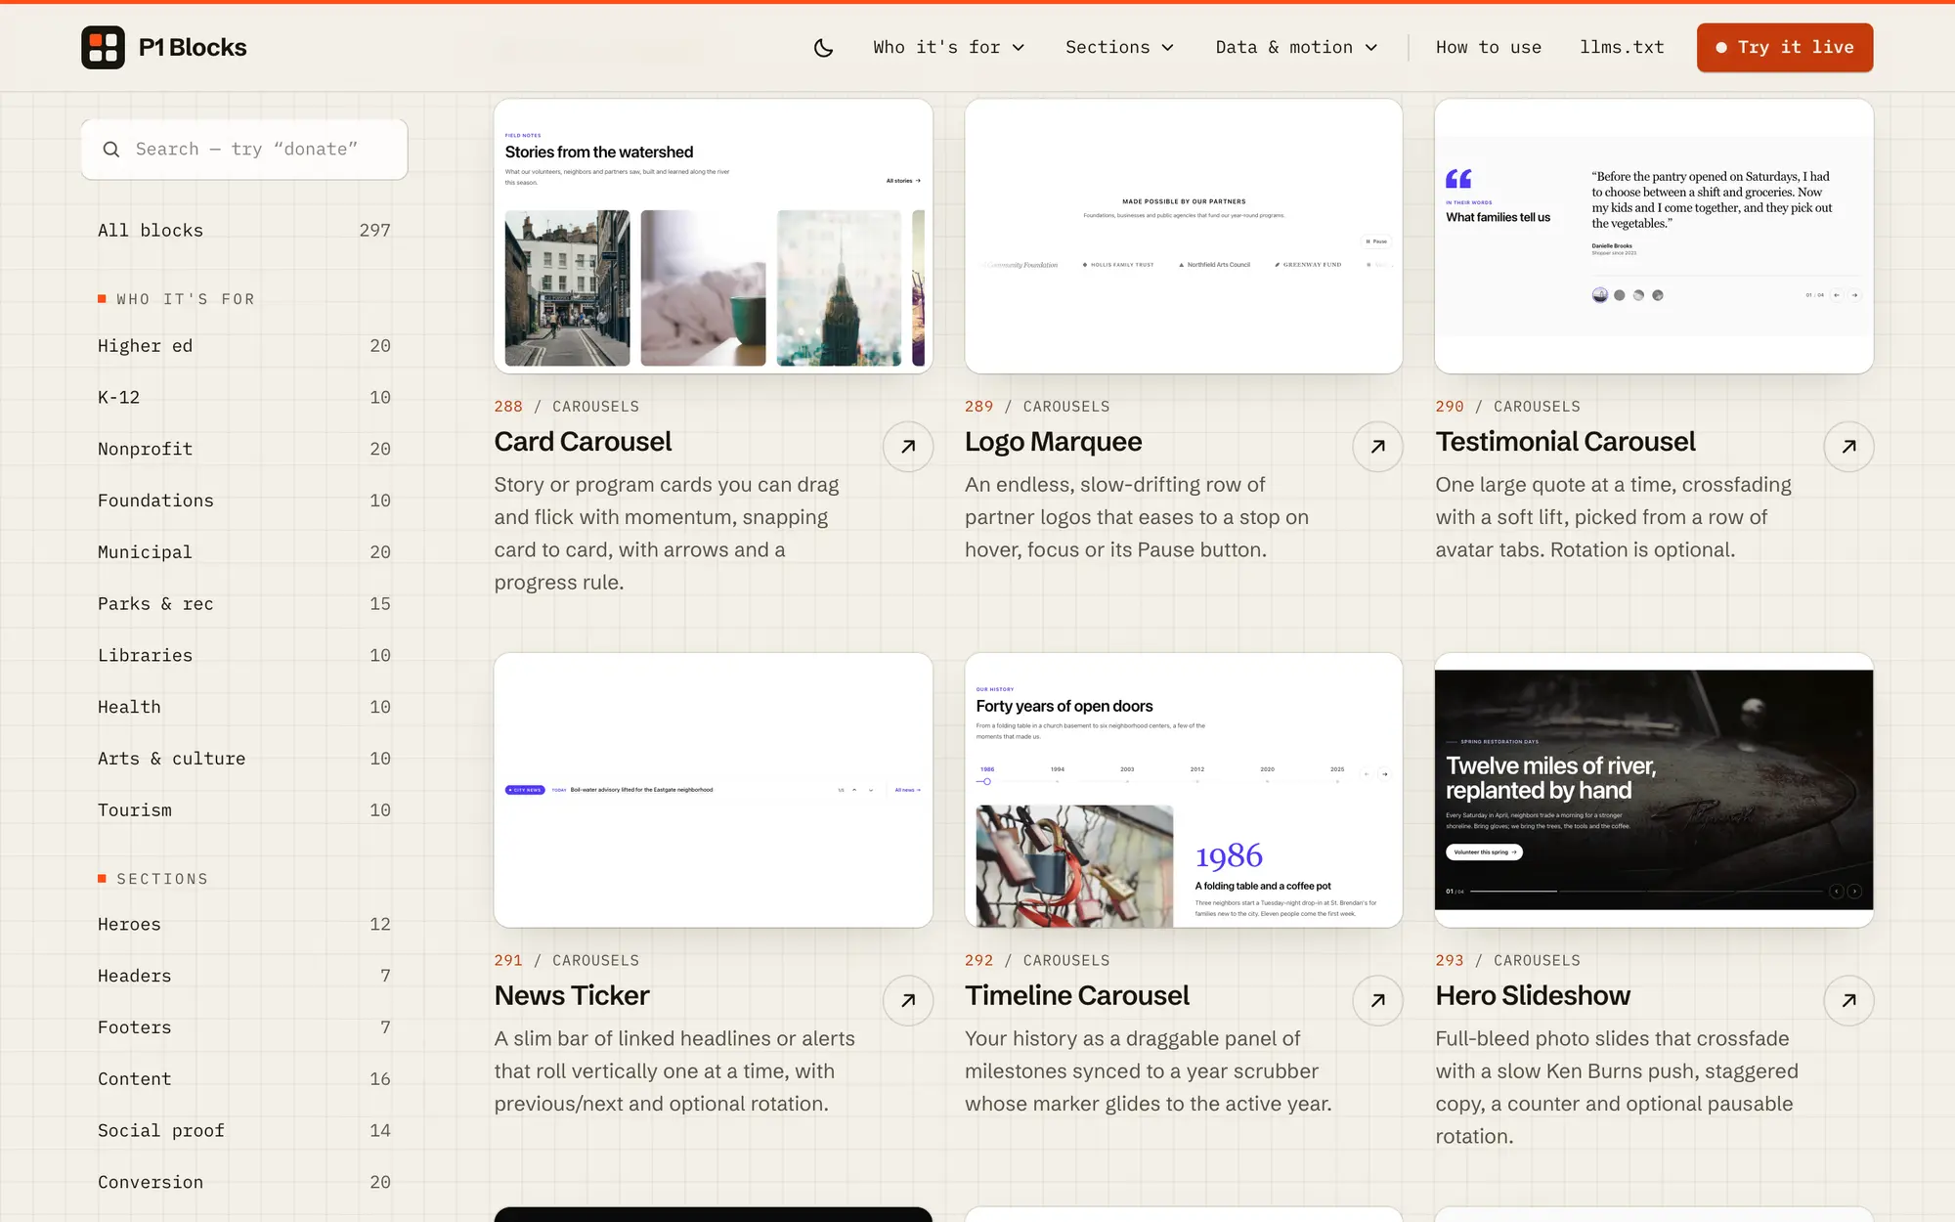Focus the block search field
This screenshot has width=1955, height=1222.
(x=244, y=150)
